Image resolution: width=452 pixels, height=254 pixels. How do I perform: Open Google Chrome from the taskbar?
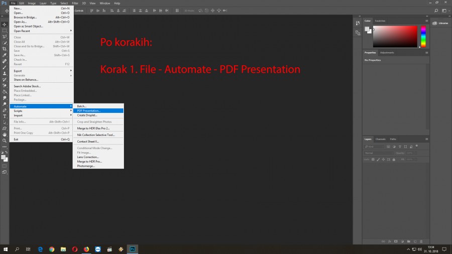coord(52,248)
